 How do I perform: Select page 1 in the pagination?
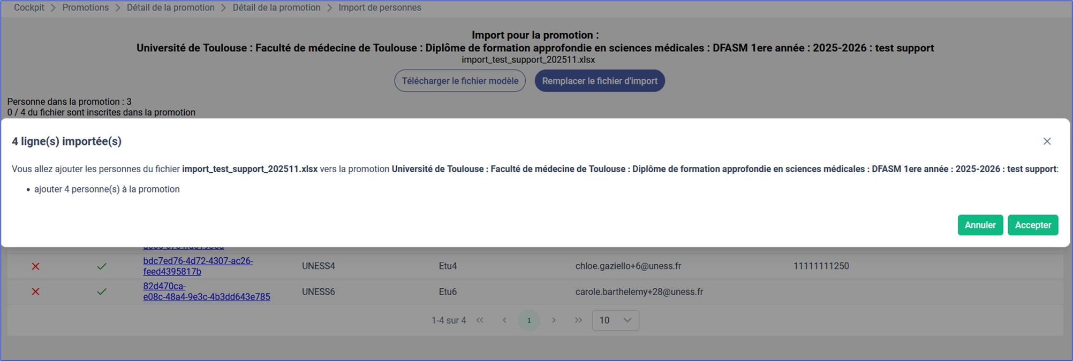point(529,320)
